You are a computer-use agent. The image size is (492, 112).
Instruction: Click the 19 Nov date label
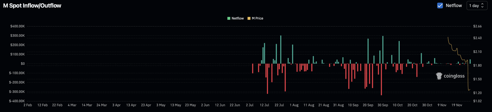click(457, 105)
